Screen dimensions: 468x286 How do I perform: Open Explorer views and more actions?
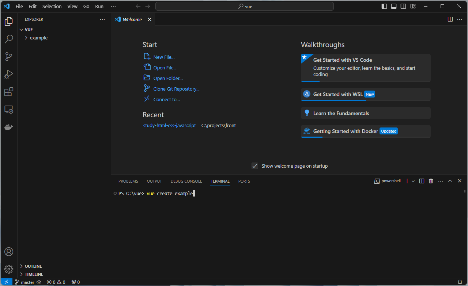pyautogui.click(x=102, y=19)
